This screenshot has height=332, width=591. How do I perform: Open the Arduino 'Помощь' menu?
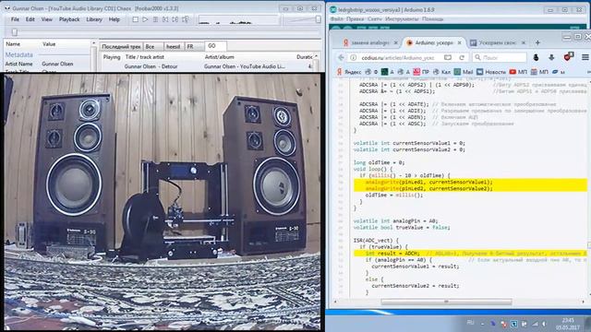[x=433, y=18]
